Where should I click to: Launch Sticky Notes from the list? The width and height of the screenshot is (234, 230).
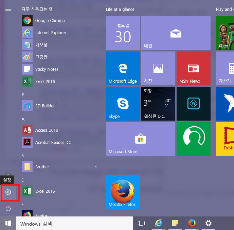tap(60, 69)
